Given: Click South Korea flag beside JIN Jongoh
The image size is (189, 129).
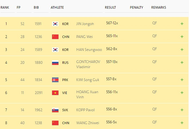Looking at the screenshot, I should click(55, 24).
